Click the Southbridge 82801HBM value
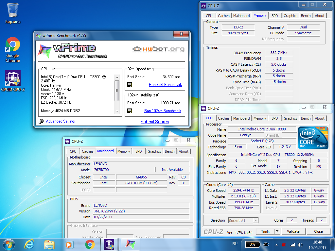The height and width of the screenshot is (251, 335). (141, 183)
